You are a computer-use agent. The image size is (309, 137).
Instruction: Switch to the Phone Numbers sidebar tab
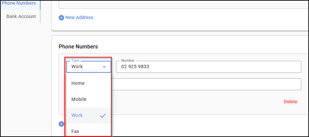[19, 3]
